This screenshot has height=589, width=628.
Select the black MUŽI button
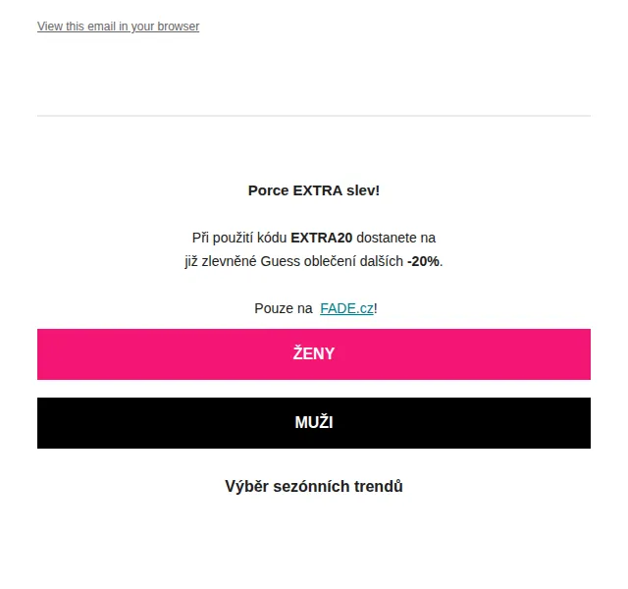point(314,423)
